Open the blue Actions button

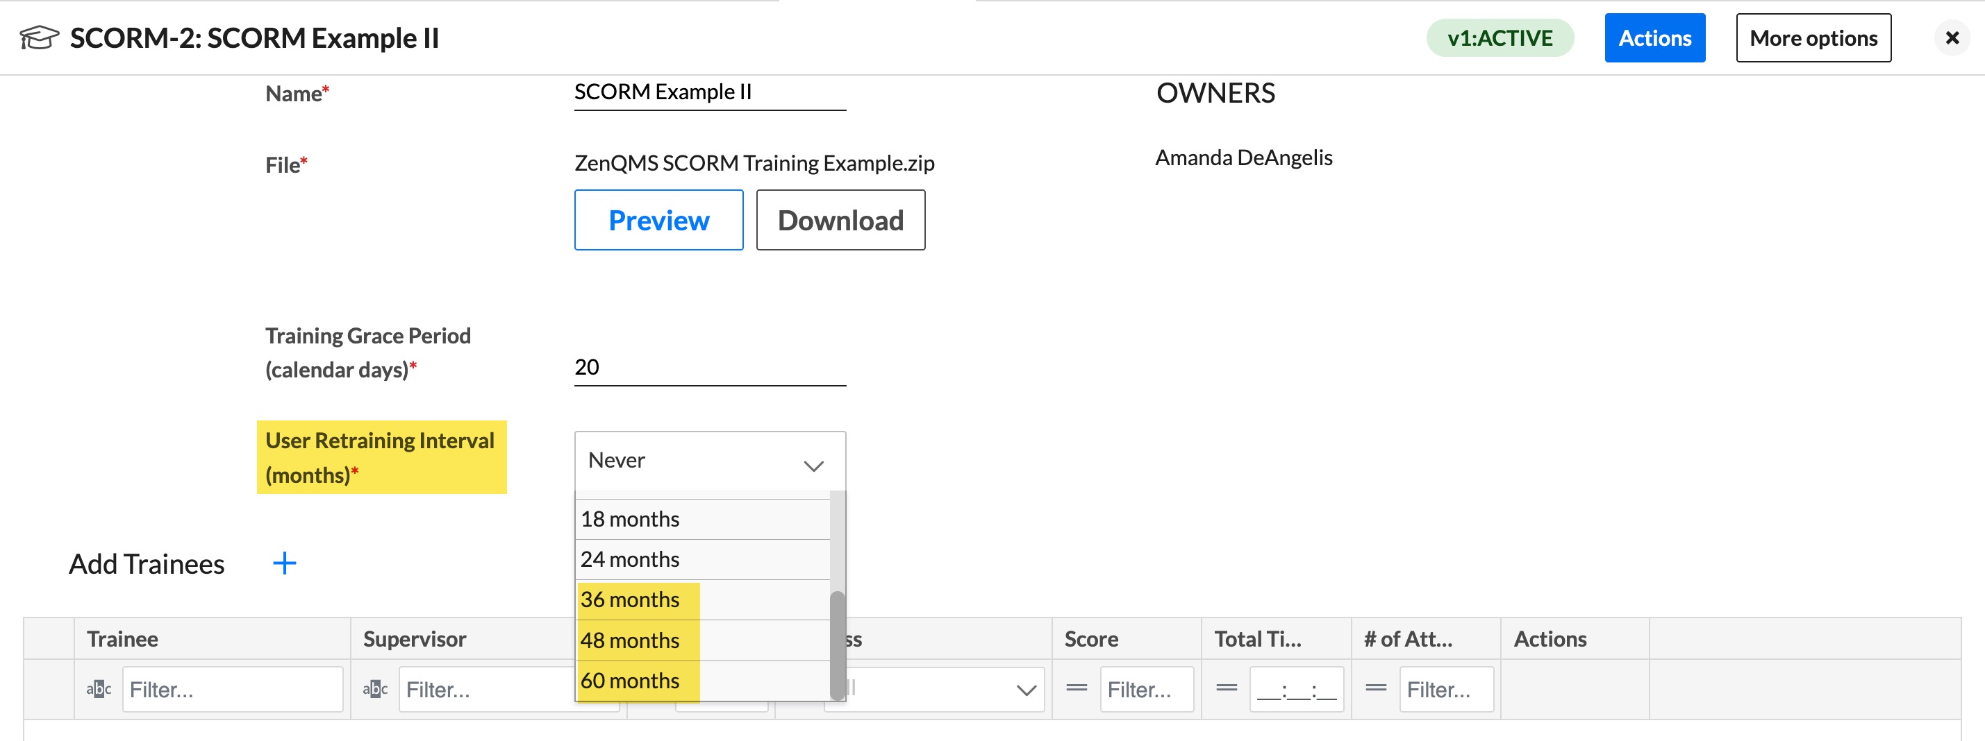[x=1654, y=37]
